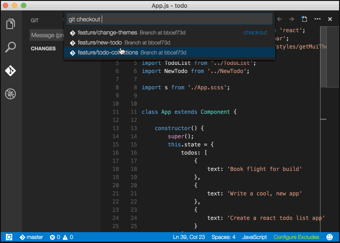This screenshot has height=243, width=340.
Task: Open the Debug view
Action: click(x=10, y=94)
